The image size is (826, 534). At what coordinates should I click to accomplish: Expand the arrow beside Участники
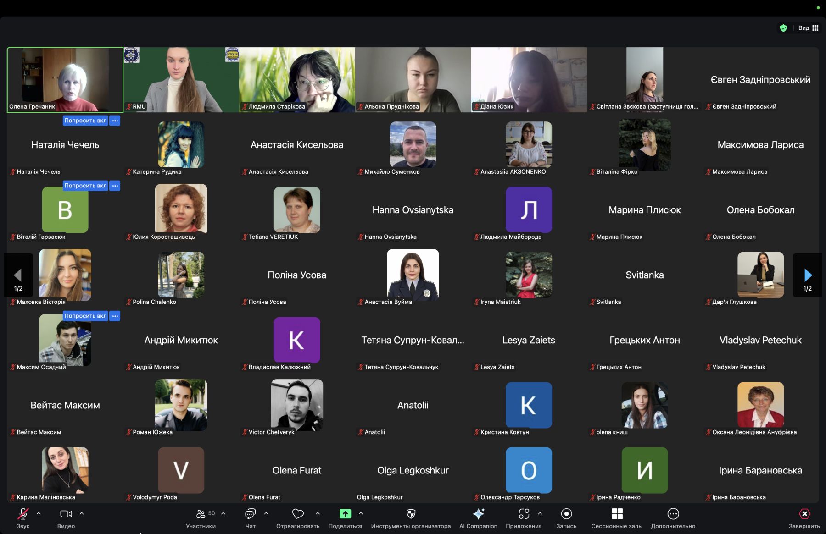[223, 513]
